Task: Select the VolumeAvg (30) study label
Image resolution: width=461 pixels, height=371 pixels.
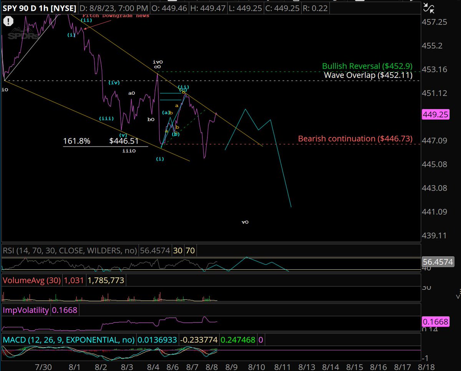Action: tap(32, 280)
